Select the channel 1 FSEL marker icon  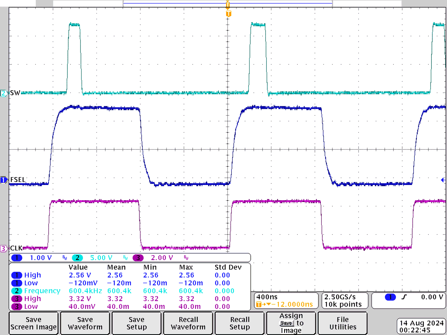pyautogui.click(x=3, y=180)
